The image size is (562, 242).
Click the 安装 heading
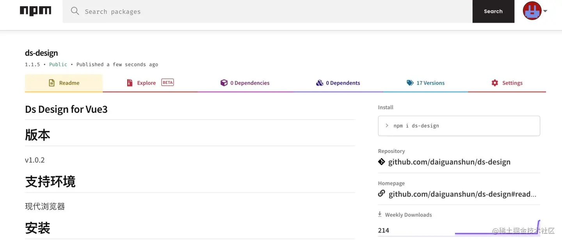(x=37, y=228)
